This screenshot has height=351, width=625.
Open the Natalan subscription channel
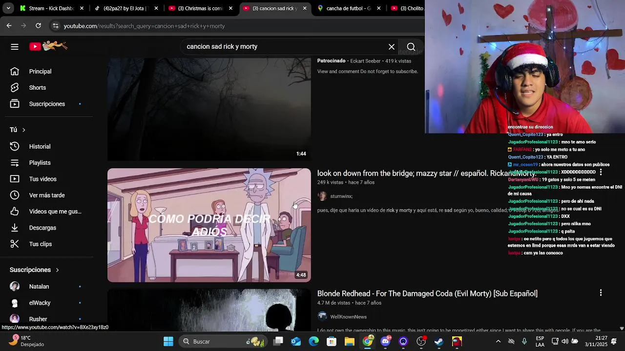(x=49, y=287)
